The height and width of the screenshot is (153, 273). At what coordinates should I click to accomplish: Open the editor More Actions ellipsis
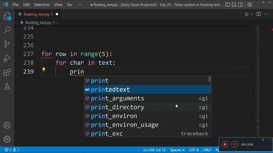click(266, 14)
